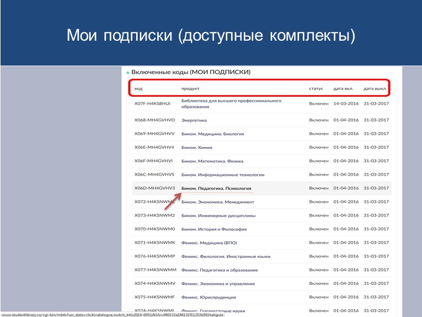422x317 pixels.
Task: Select code X074-H4KSNWMV
Action: (155, 283)
